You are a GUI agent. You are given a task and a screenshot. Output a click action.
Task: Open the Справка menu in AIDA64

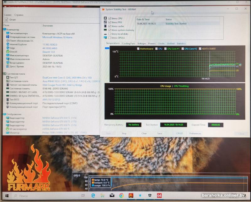19,15
